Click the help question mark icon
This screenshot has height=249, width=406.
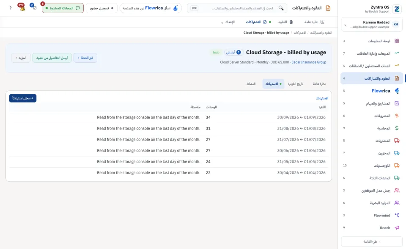[x=10, y=8]
